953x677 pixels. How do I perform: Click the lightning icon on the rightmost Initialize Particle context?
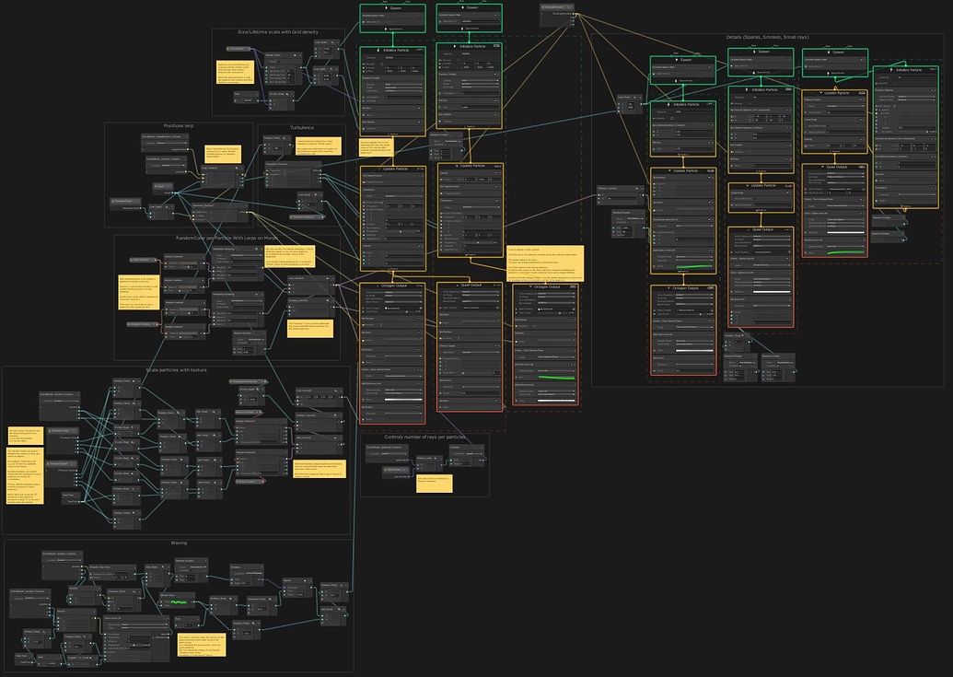coord(890,70)
